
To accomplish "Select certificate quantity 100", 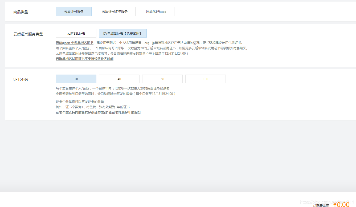I will 205,79.
